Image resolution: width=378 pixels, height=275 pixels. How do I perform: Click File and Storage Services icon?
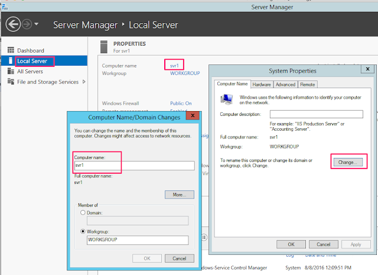click(11, 82)
